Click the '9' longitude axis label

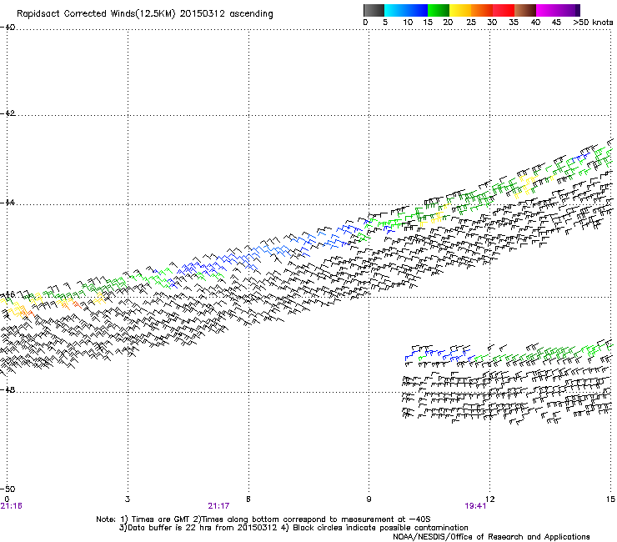pyautogui.click(x=369, y=499)
